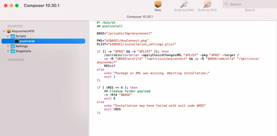
Task: Expand the Snapshots folder
Action: pyautogui.click(x=8, y=51)
